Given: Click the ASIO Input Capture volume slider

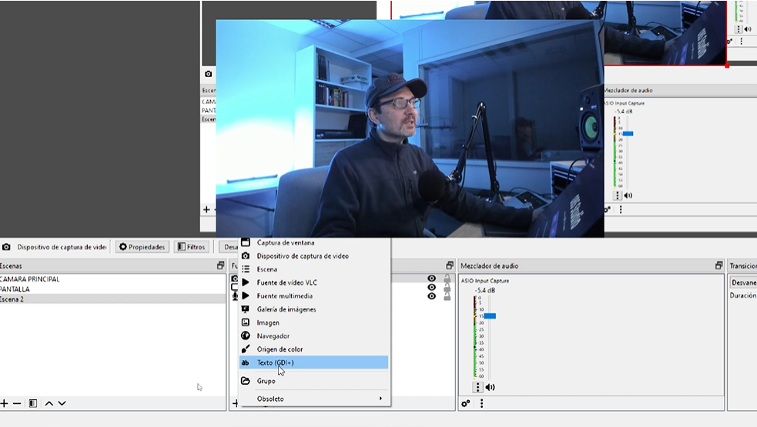Looking at the screenshot, I should click(x=490, y=316).
